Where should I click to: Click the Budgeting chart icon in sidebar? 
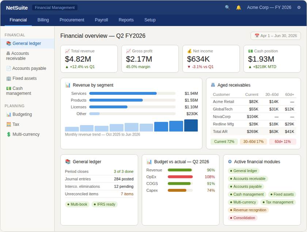pos(9,114)
